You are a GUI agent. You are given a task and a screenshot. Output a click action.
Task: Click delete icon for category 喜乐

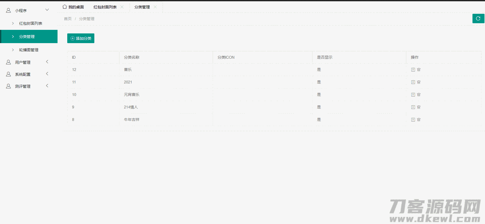(x=419, y=70)
